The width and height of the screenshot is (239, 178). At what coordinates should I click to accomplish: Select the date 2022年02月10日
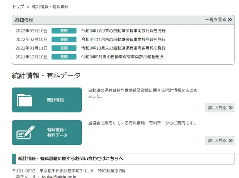point(31,39)
